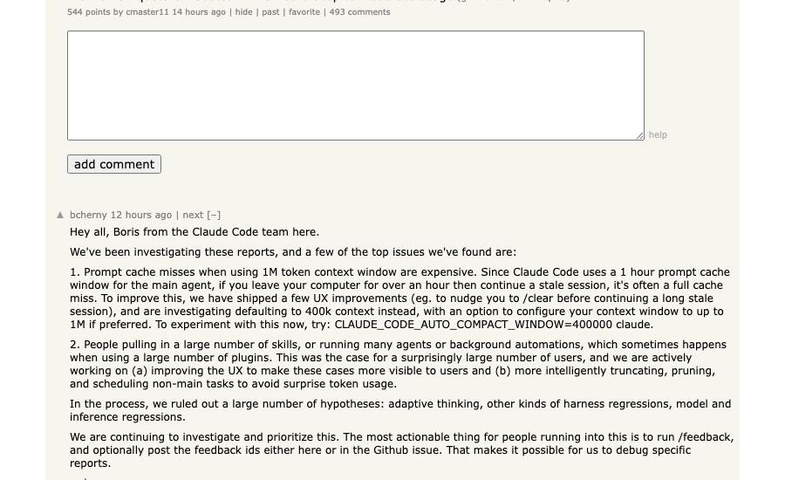785x480 pixels.
Task: Click the 'Hey all, Boris' greeting line
Action: 195,232
